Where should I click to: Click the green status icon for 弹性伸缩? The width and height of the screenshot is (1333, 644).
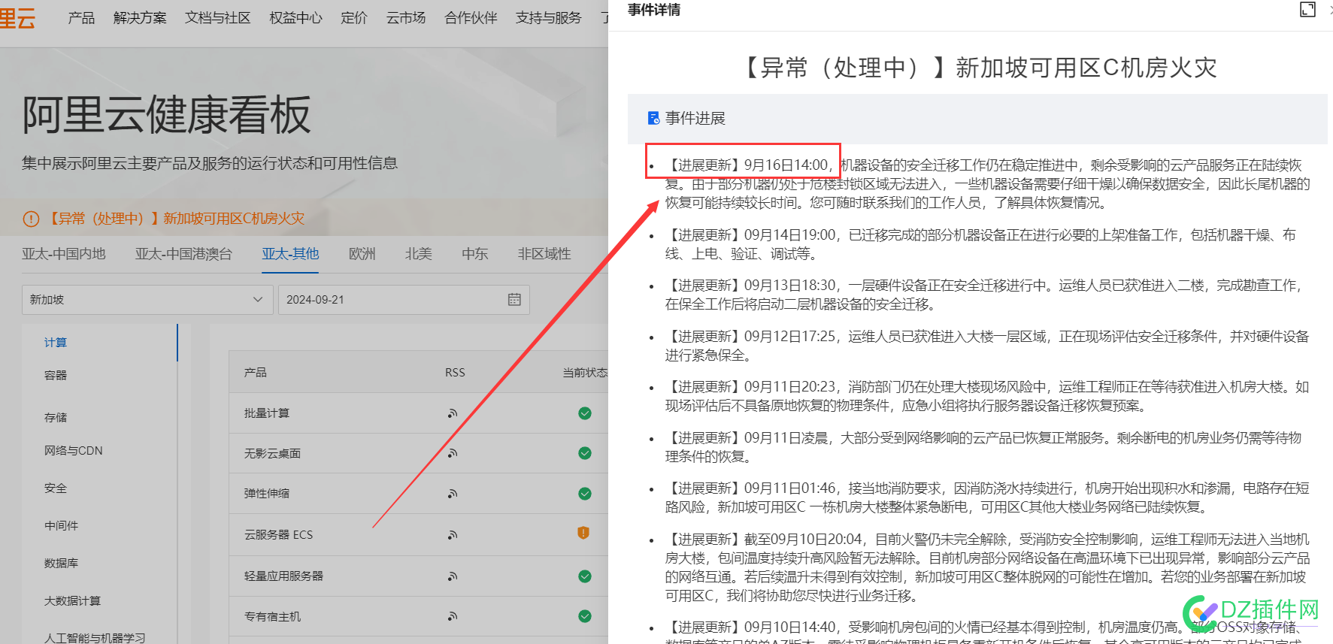click(585, 494)
